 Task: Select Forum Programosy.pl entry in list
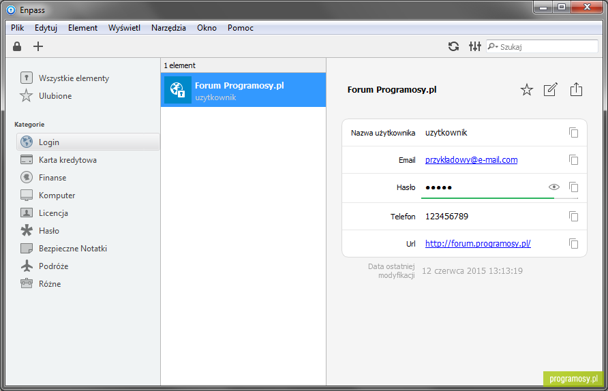[243, 90]
